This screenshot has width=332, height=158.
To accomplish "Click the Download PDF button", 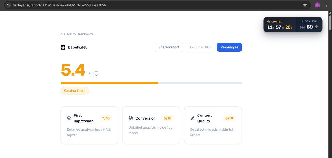I will pos(200,47).
